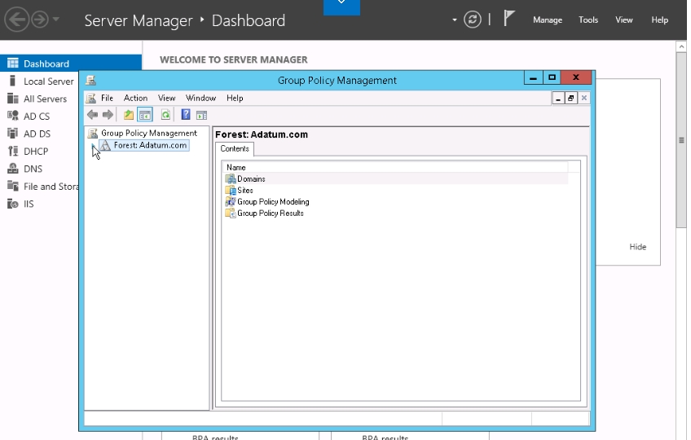Click the Name column header
The image size is (691, 440).
[x=394, y=168]
